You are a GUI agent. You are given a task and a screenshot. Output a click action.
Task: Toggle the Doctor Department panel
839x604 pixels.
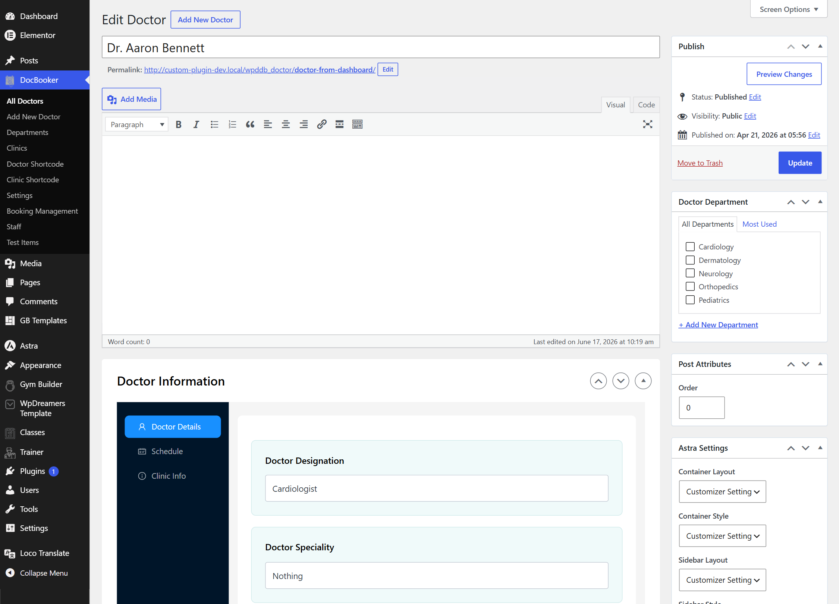[820, 202]
